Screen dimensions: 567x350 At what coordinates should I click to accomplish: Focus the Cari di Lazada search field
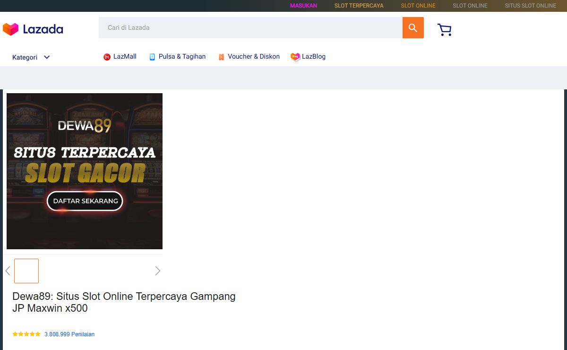pos(250,28)
